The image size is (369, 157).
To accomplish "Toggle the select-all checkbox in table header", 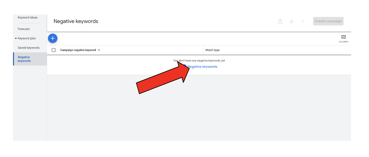I will tap(54, 50).
